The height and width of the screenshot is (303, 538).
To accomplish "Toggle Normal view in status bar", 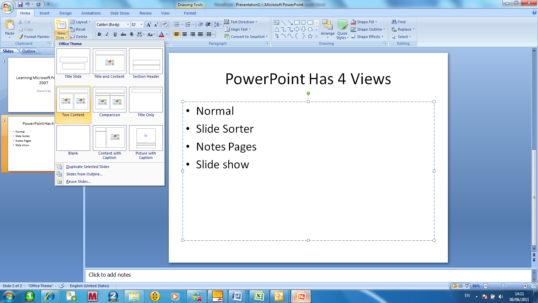I will [454, 286].
